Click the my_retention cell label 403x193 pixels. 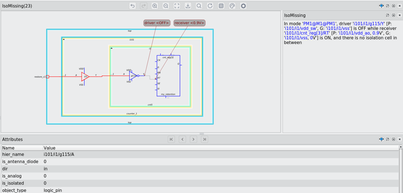tap(168, 95)
